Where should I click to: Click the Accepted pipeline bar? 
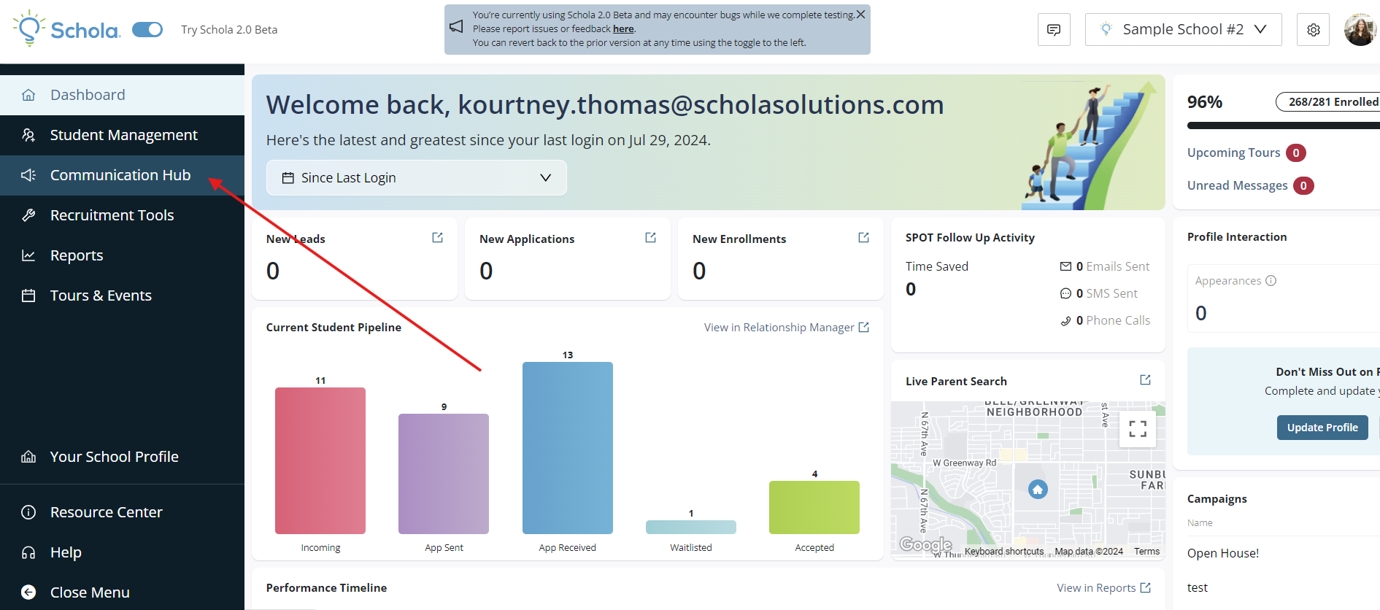pos(814,507)
